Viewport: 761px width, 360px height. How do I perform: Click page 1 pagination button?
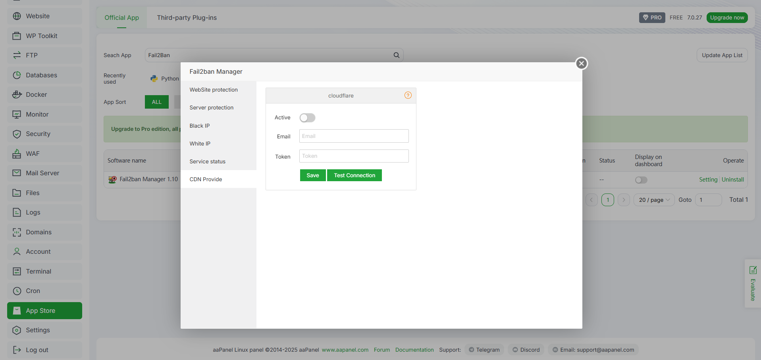coord(608,200)
